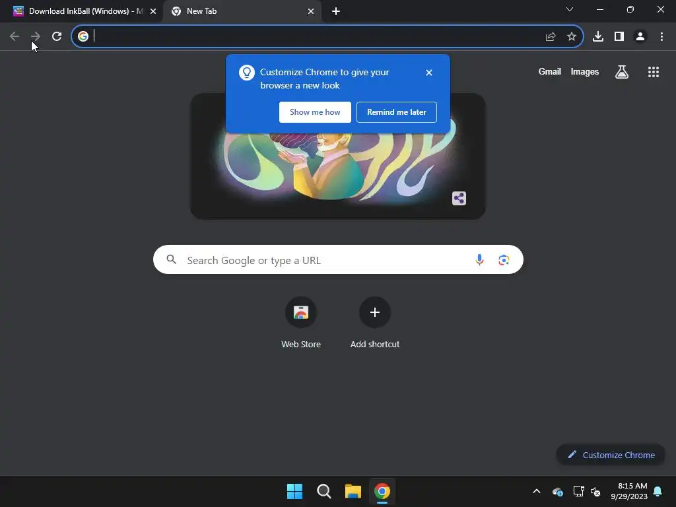This screenshot has width=676, height=507.
Task: Click the share this page icon
Action: 551,37
